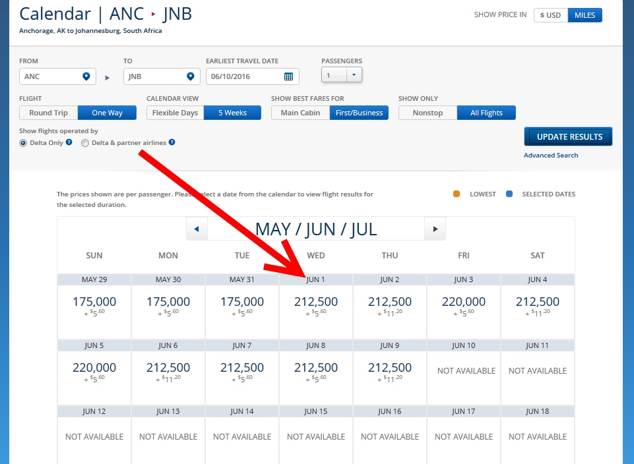Select the Delta & partner airlines radio button
Screen dimensions: 634x464
point(84,142)
